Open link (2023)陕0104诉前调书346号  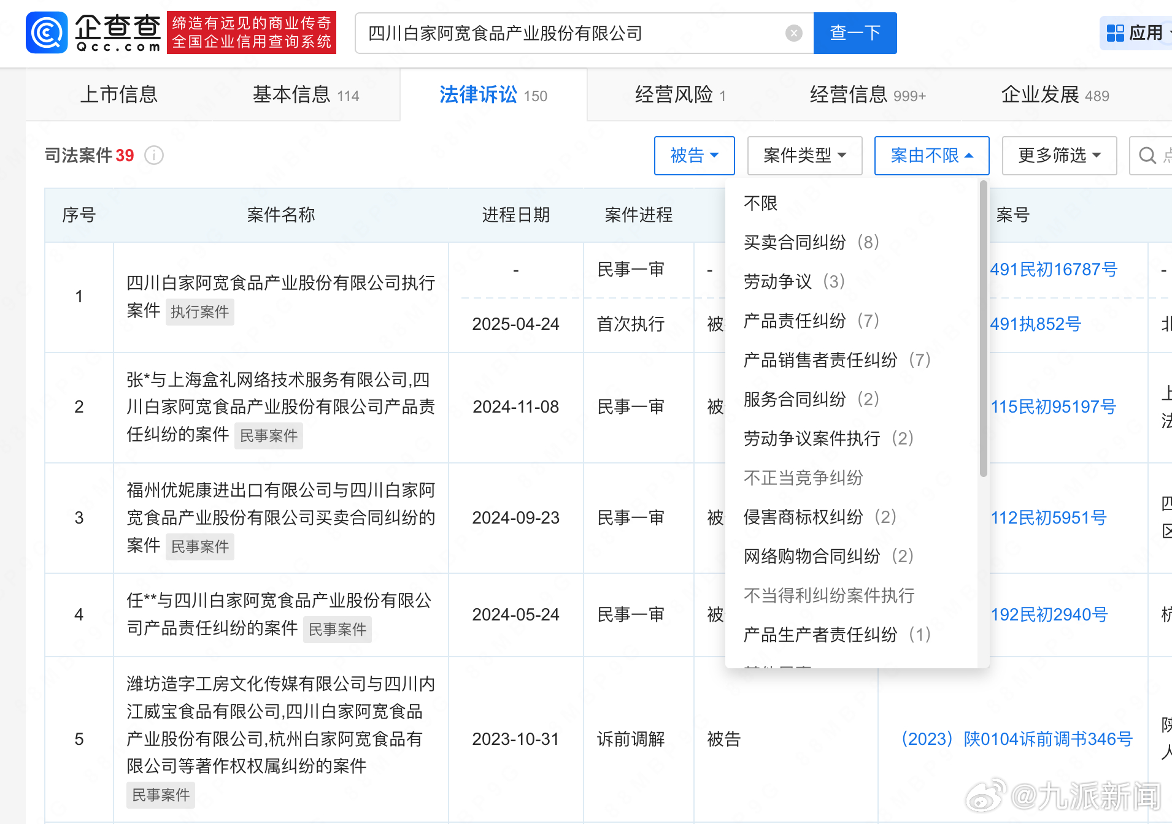1017,739
